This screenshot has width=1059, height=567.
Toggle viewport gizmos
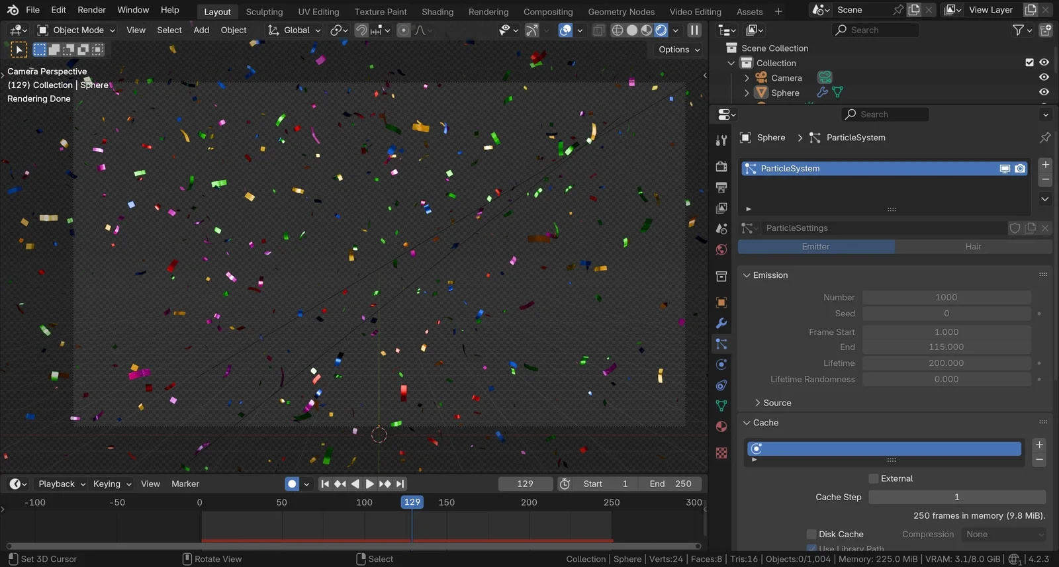pyautogui.click(x=531, y=30)
